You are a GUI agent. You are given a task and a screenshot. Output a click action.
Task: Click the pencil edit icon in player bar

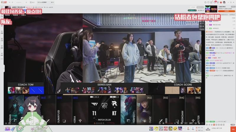point(160,123)
